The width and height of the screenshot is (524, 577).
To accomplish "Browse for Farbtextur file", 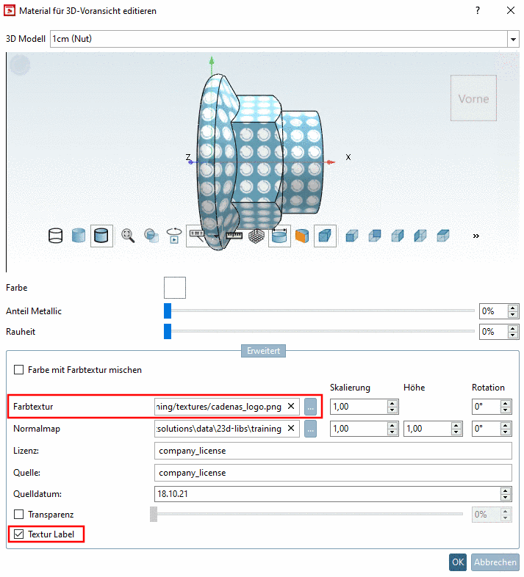I will (310, 407).
